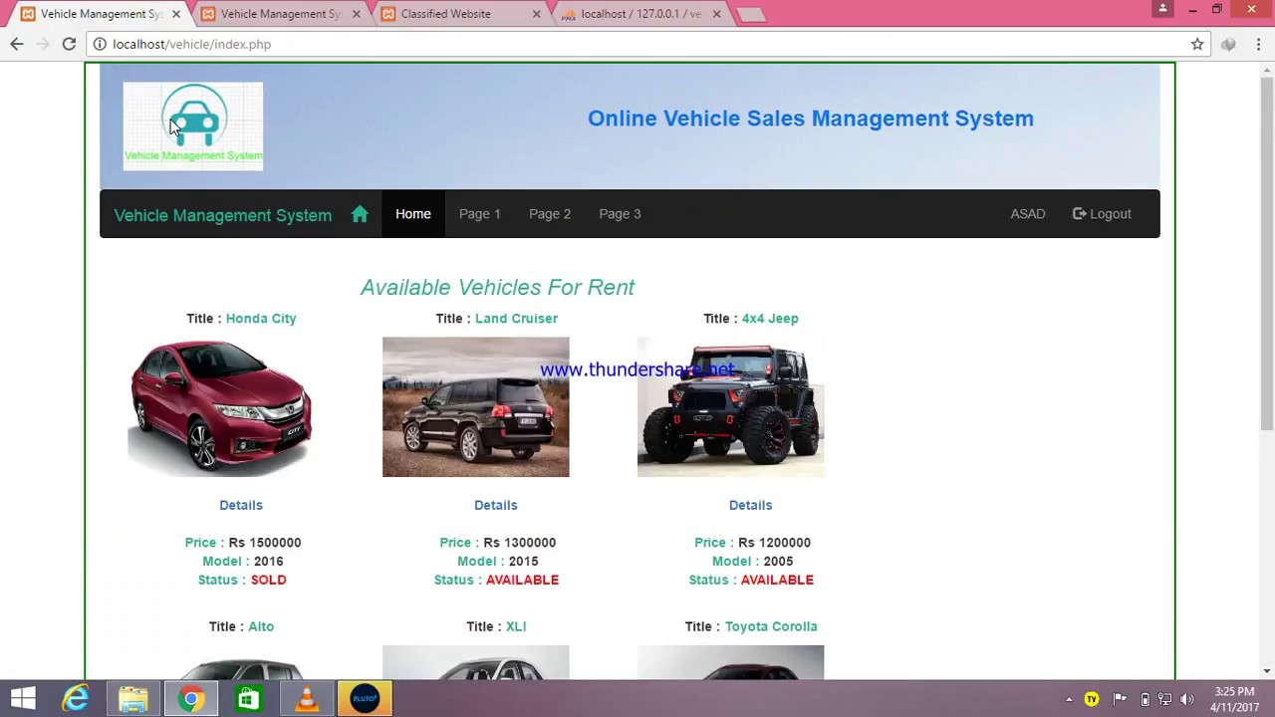Open Details for Land Cruiser
The image size is (1275, 717).
tap(496, 505)
